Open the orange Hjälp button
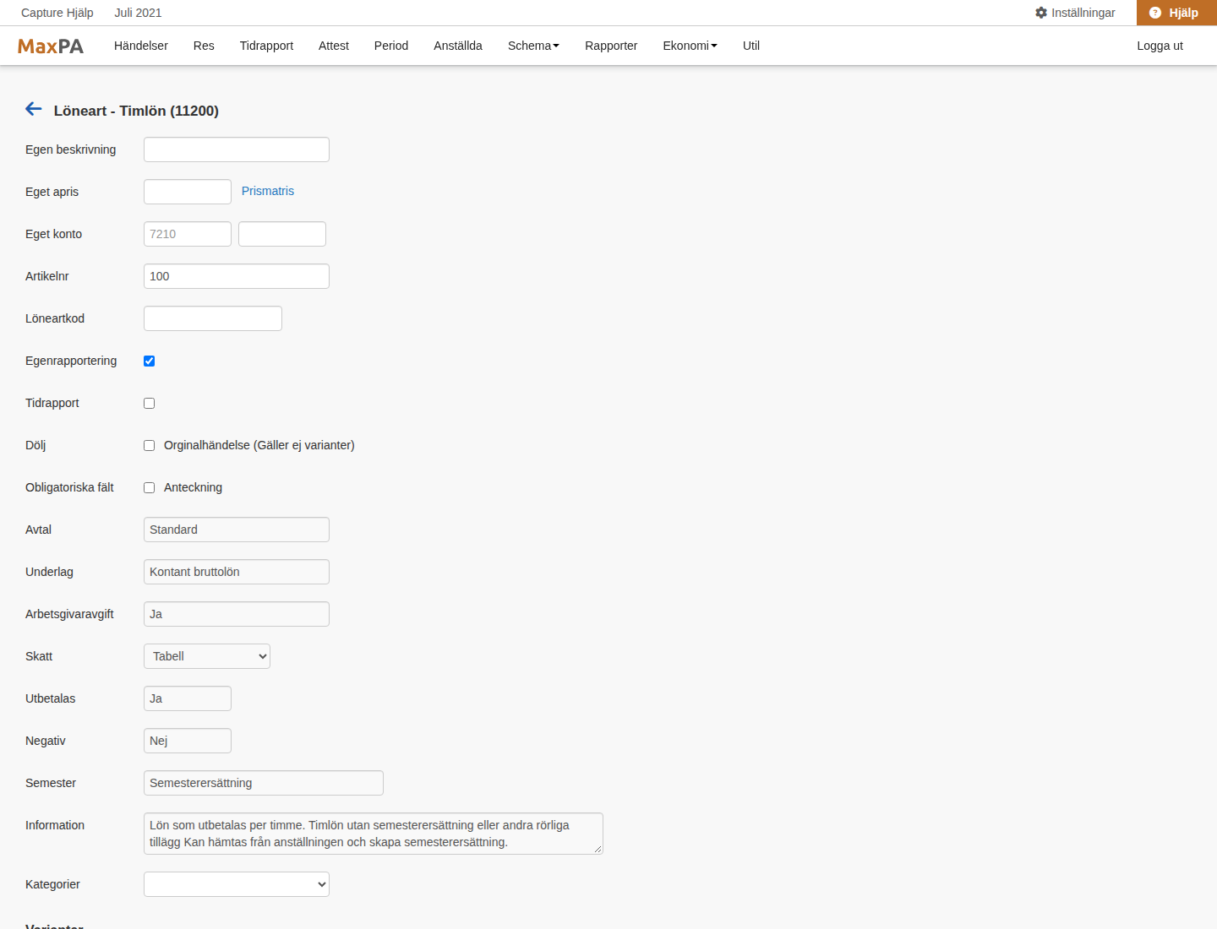Screen dimensions: 1217x929 coord(1176,13)
